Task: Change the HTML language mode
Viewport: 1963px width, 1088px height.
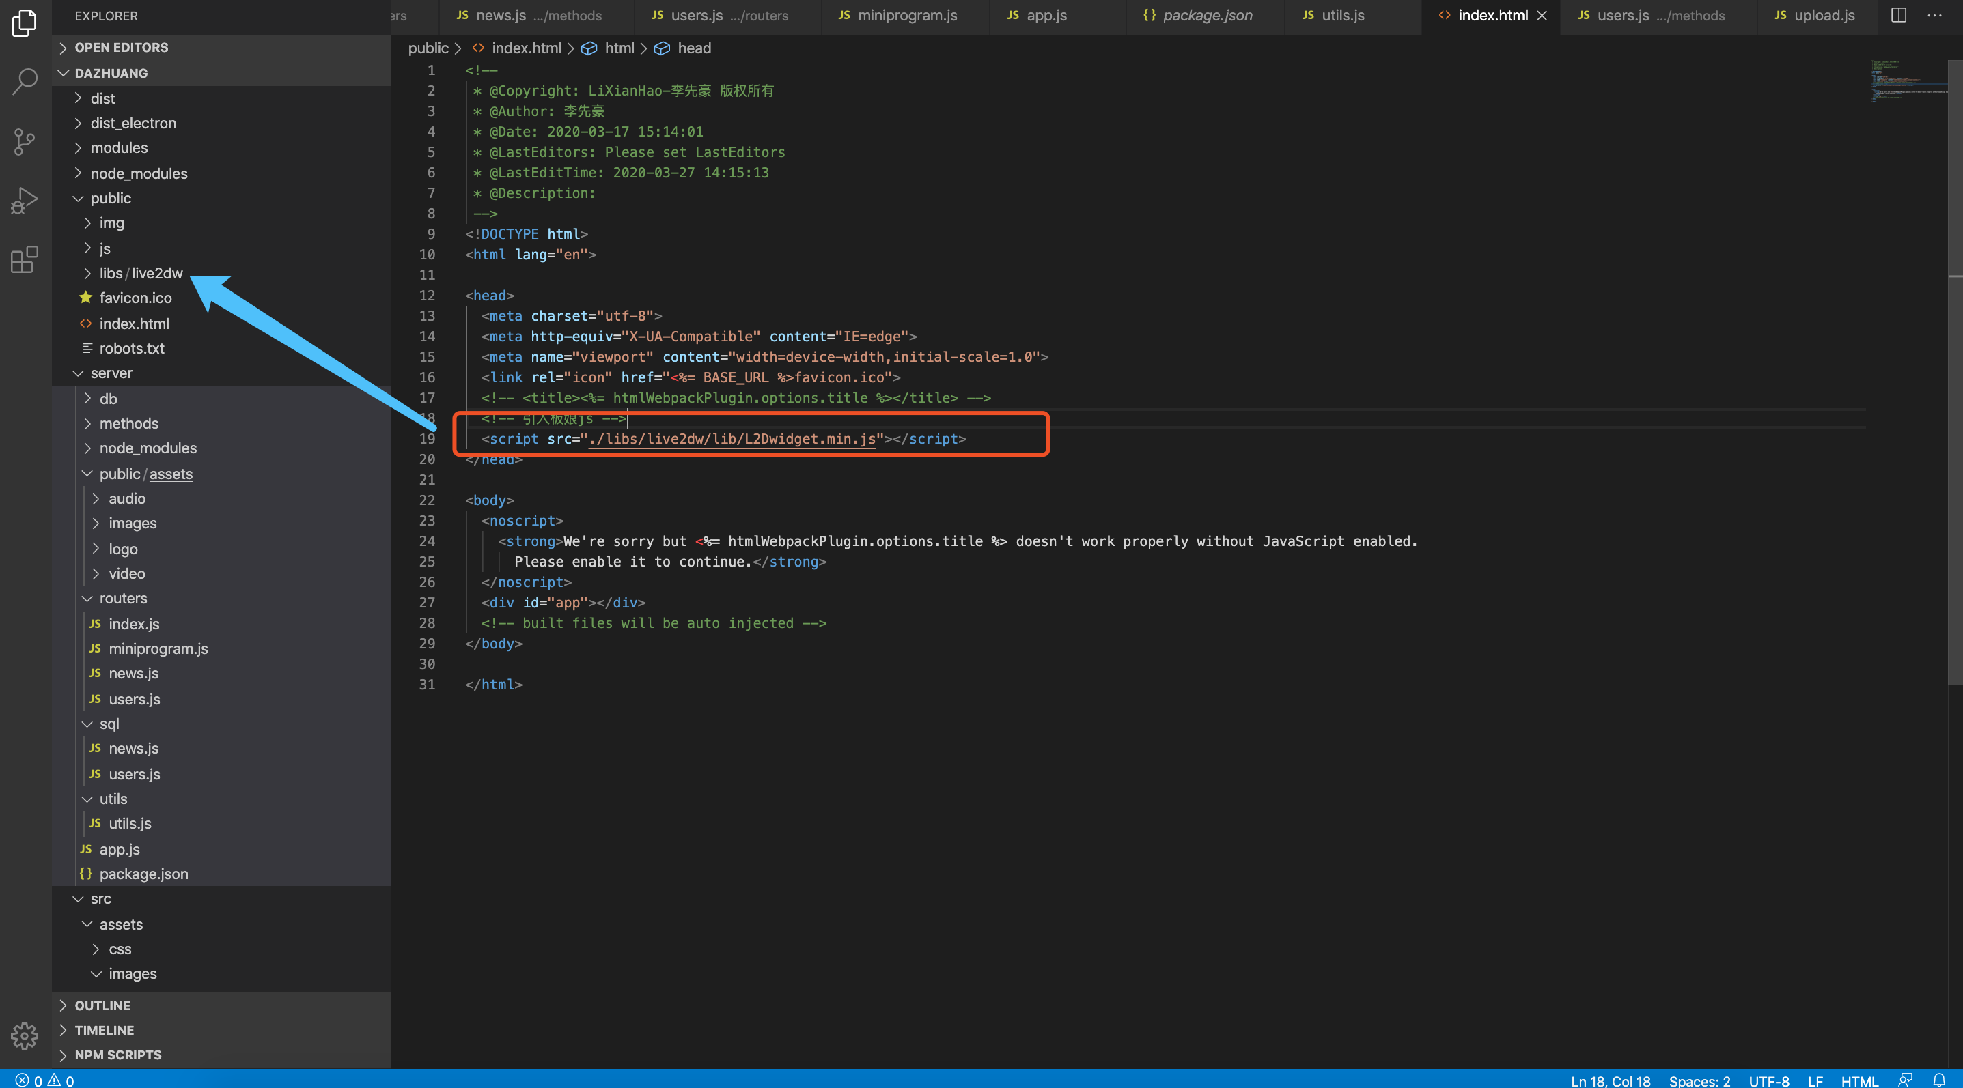Action: [x=1859, y=1080]
